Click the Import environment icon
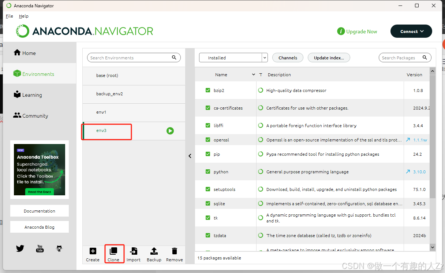445x273 pixels. point(134,251)
